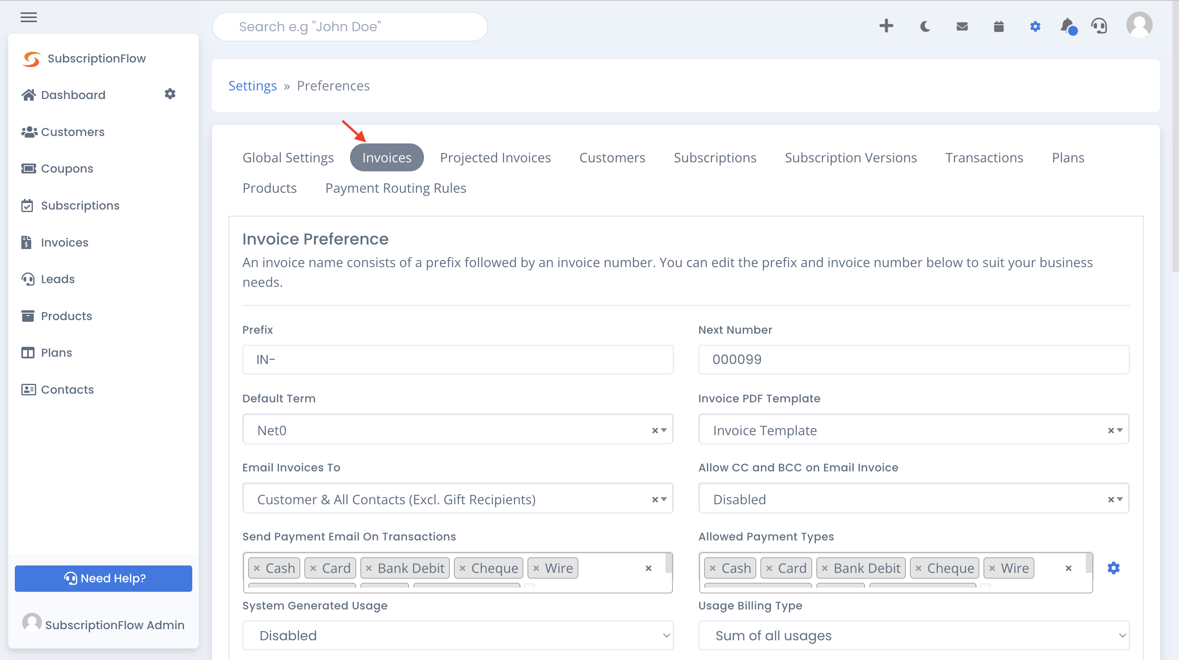Toggle the hamburger sidebar menu
The image size is (1179, 660).
(28, 17)
